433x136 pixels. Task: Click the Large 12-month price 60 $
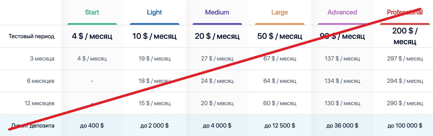pos(279,103)
